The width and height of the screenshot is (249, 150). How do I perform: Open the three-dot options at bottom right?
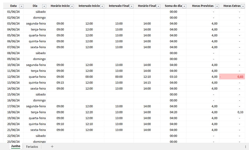[245, 147]
